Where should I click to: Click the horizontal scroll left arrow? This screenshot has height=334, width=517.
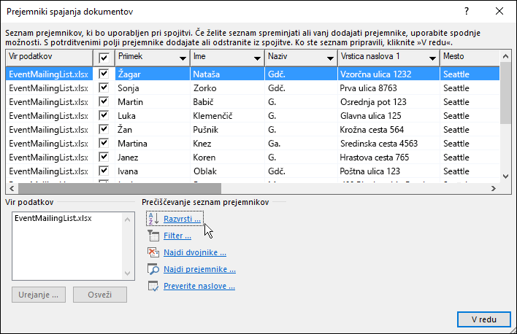(12, 188)
